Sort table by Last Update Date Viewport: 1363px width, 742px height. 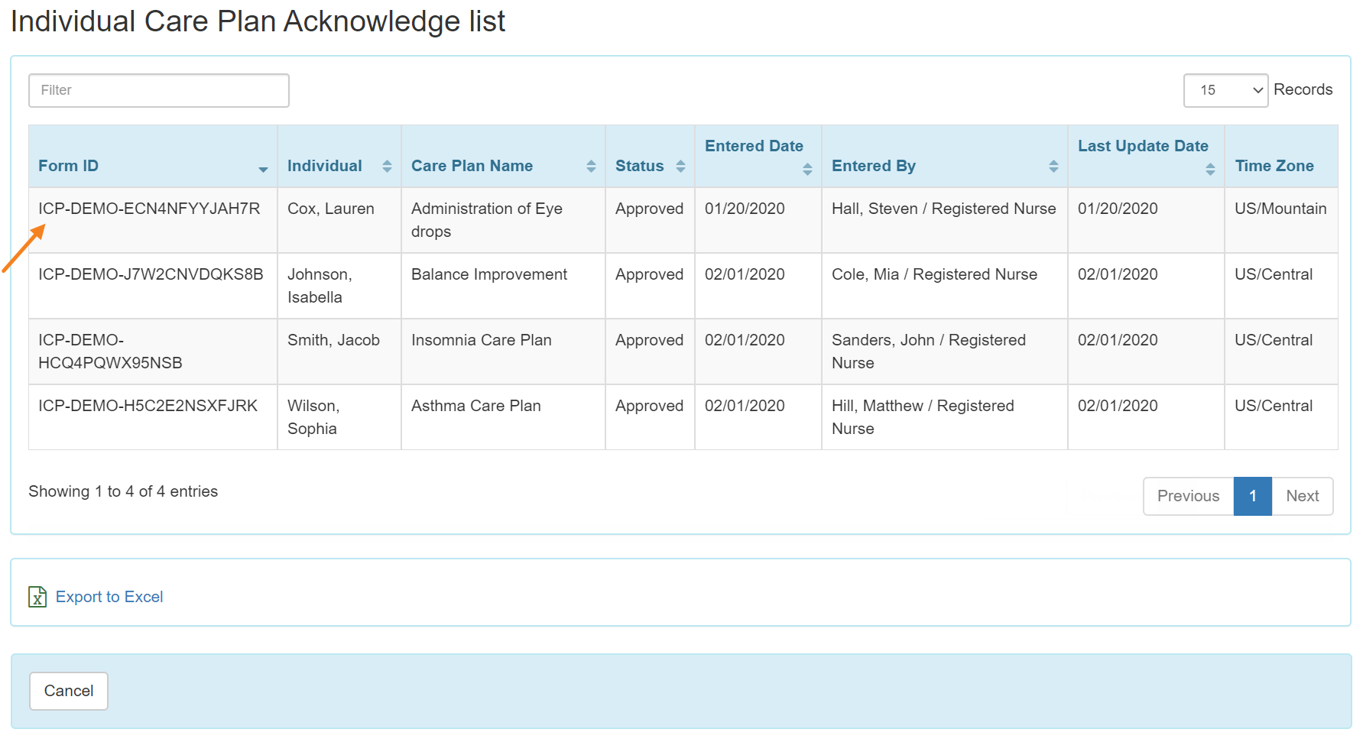(x=1209, y=169)
